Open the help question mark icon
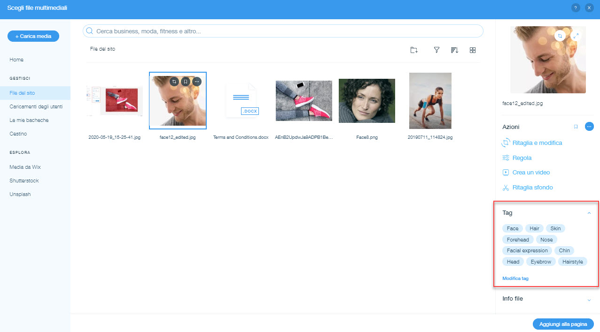 576,8
